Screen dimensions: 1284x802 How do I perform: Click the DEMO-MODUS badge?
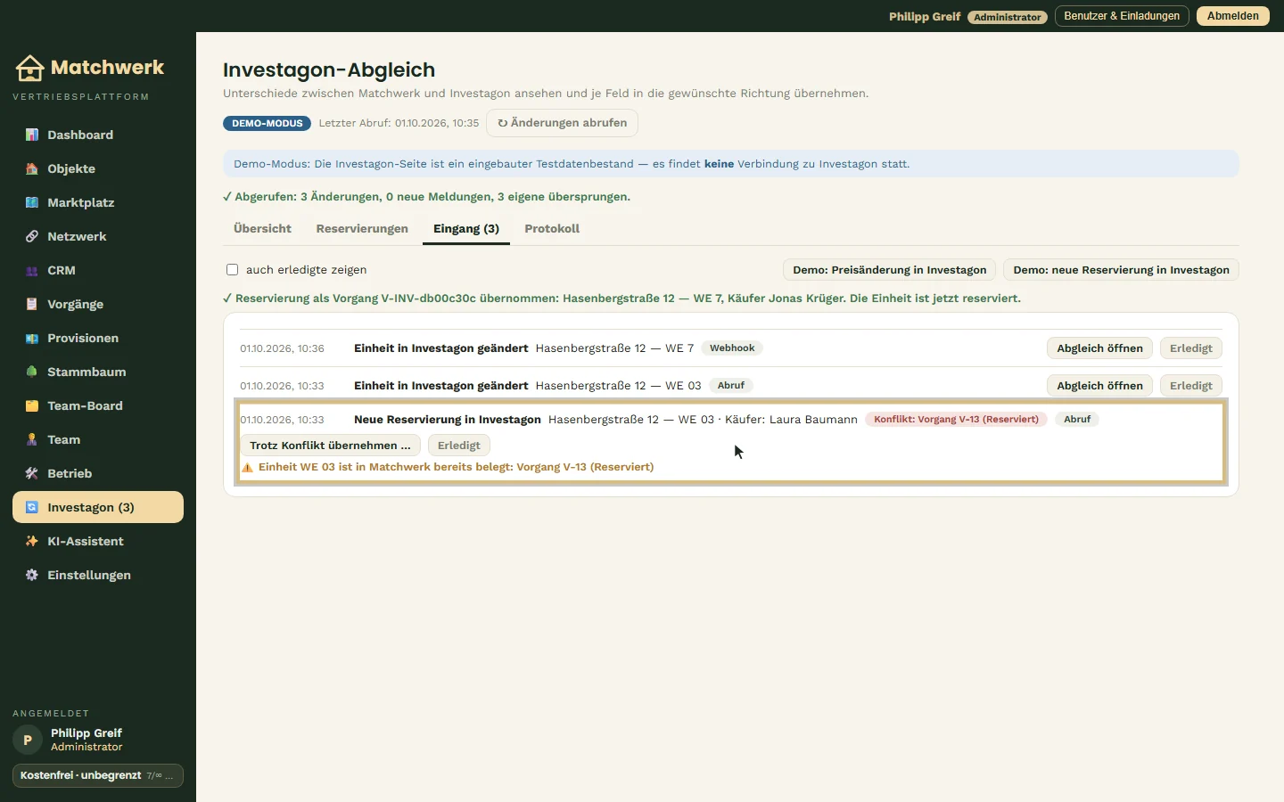[x=267, y=123]
